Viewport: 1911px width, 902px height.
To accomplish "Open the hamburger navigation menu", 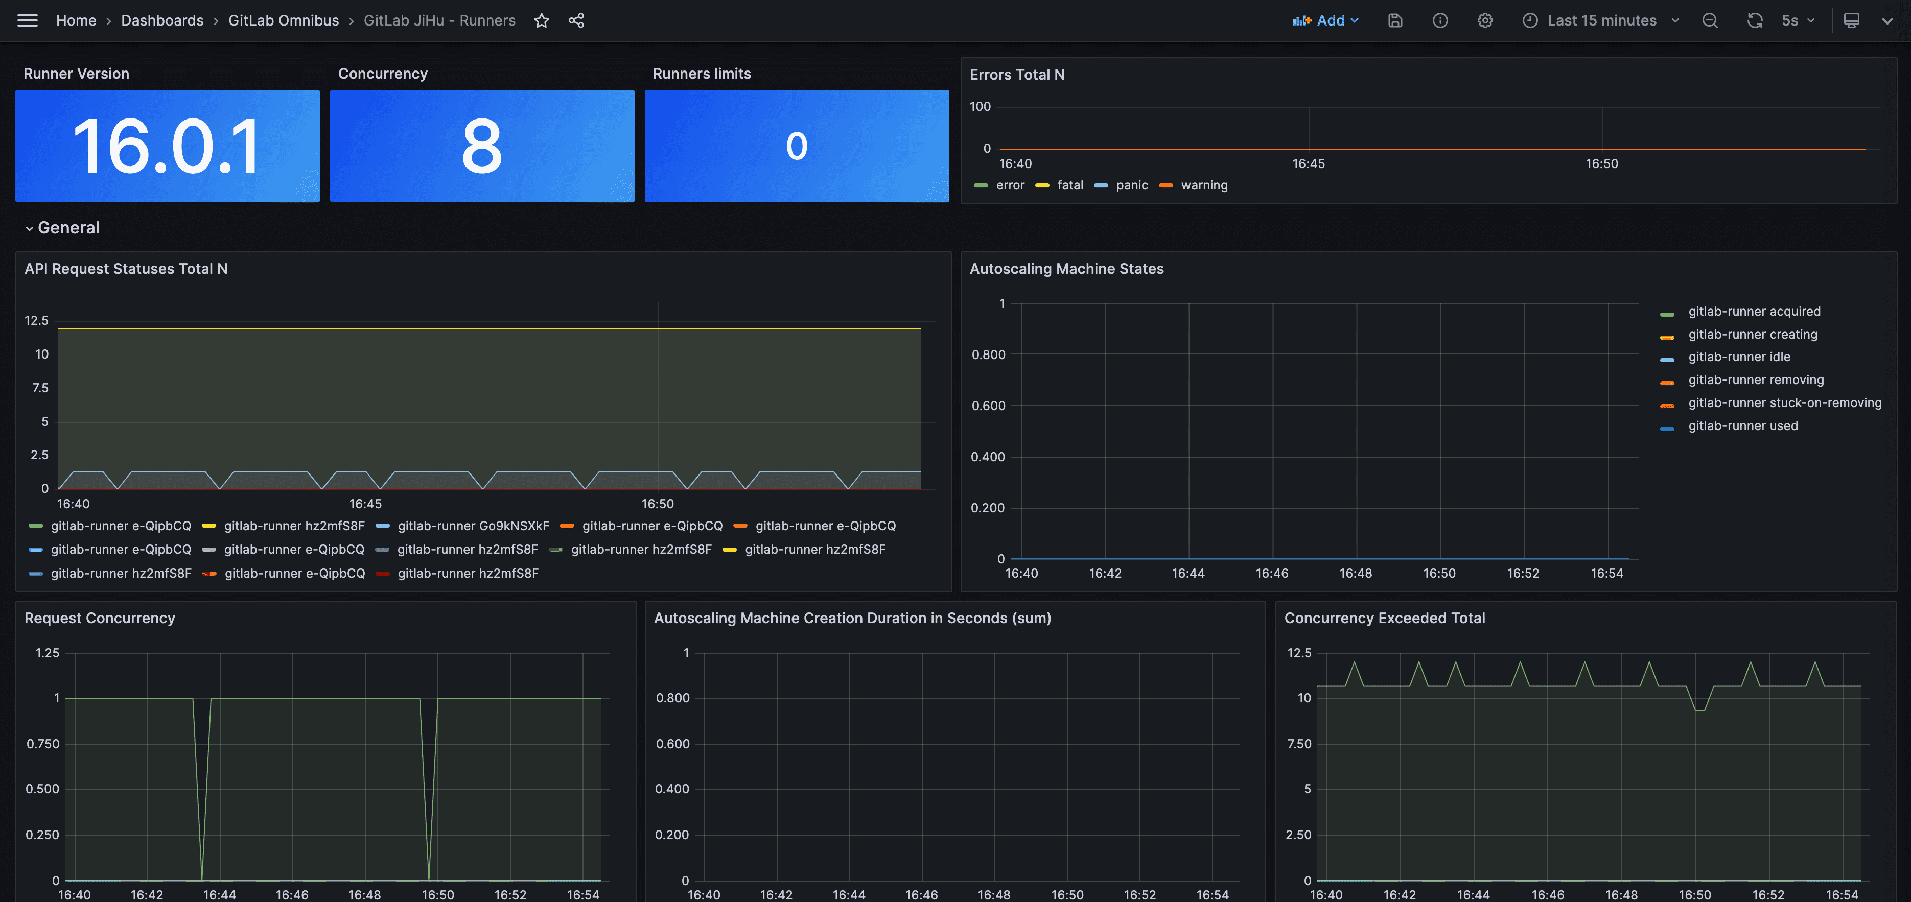I will click(x=28, y=21).
